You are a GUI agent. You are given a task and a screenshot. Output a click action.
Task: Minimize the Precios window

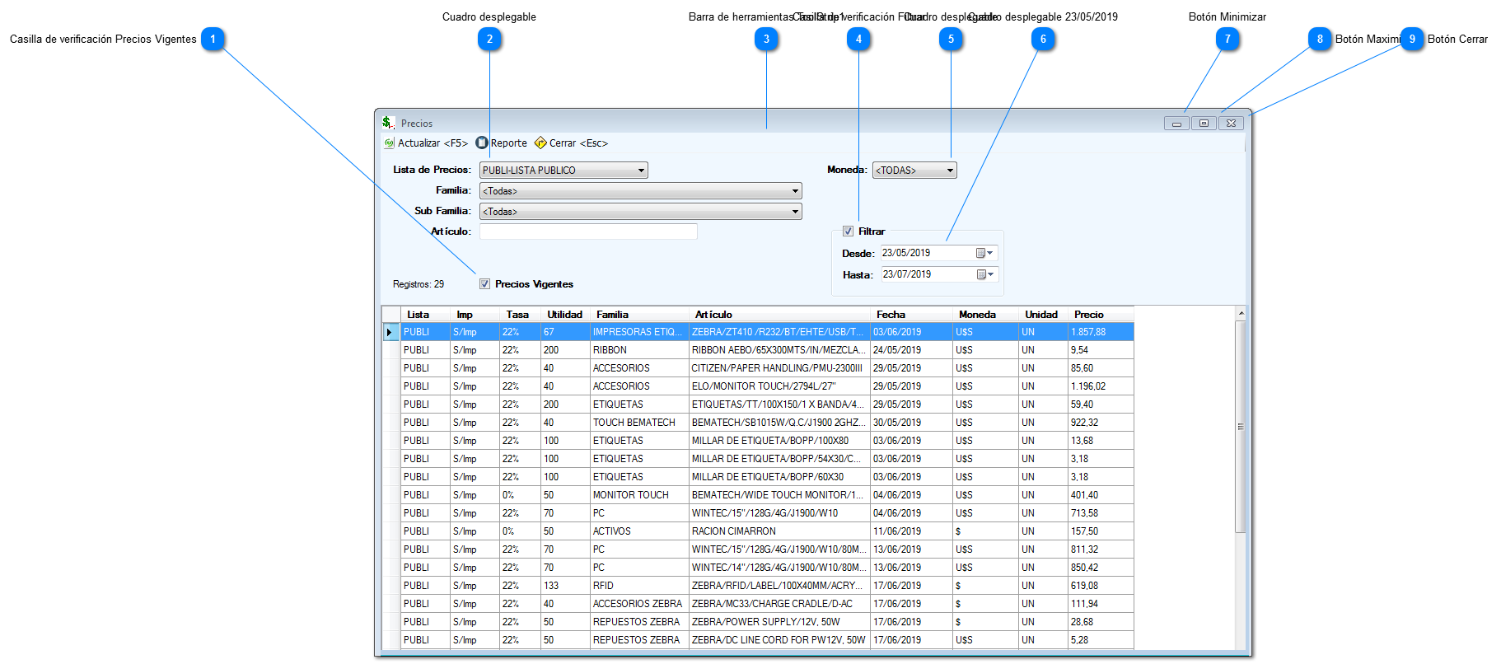click(x=1176, y=124)
